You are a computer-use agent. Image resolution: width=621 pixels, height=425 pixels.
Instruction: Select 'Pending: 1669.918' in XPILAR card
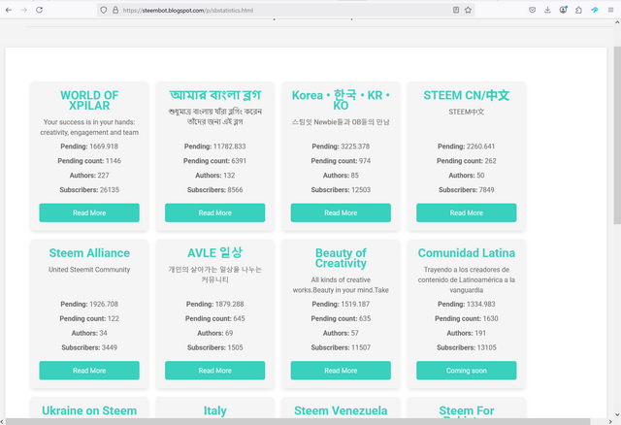pyautogui.click(x=89, y=147)
